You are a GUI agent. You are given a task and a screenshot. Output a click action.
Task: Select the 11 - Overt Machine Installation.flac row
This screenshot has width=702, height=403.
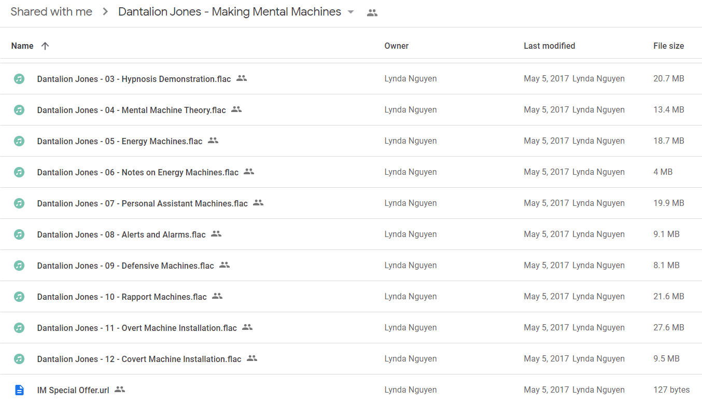click(351, 328)
